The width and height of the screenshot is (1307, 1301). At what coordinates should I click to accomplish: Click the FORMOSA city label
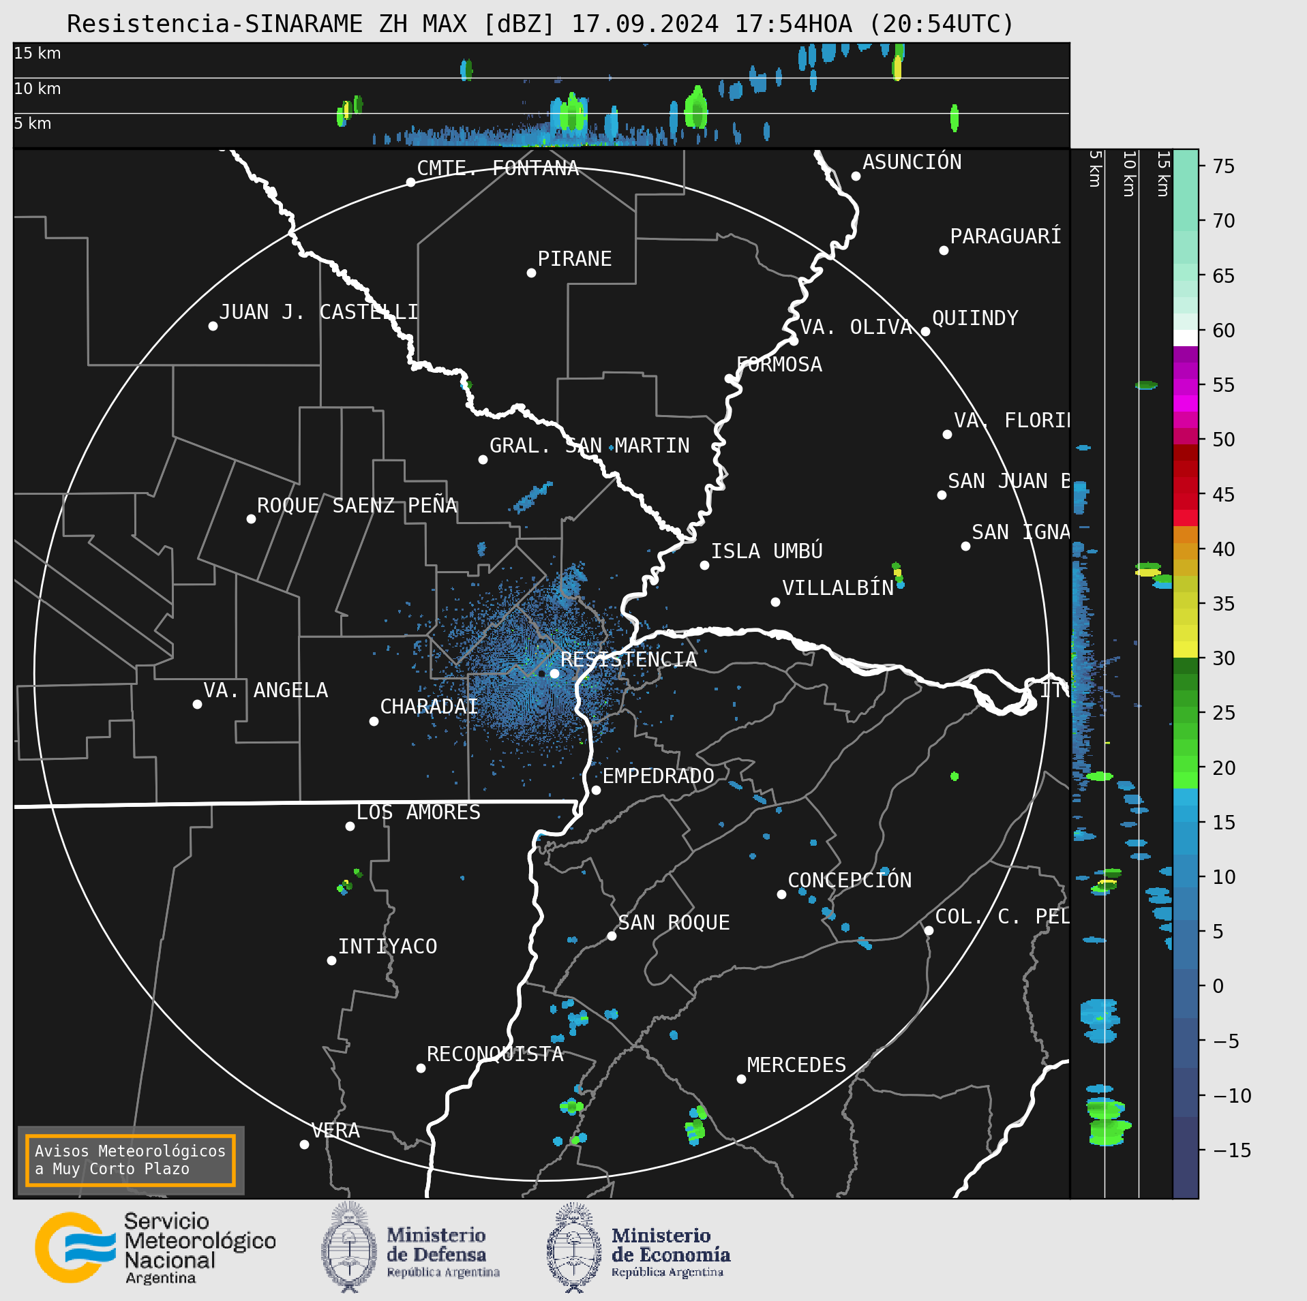pos(779,364)
